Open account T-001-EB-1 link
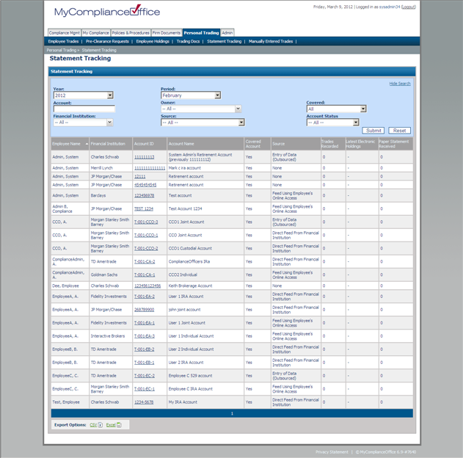 click(x=144, y=363)
